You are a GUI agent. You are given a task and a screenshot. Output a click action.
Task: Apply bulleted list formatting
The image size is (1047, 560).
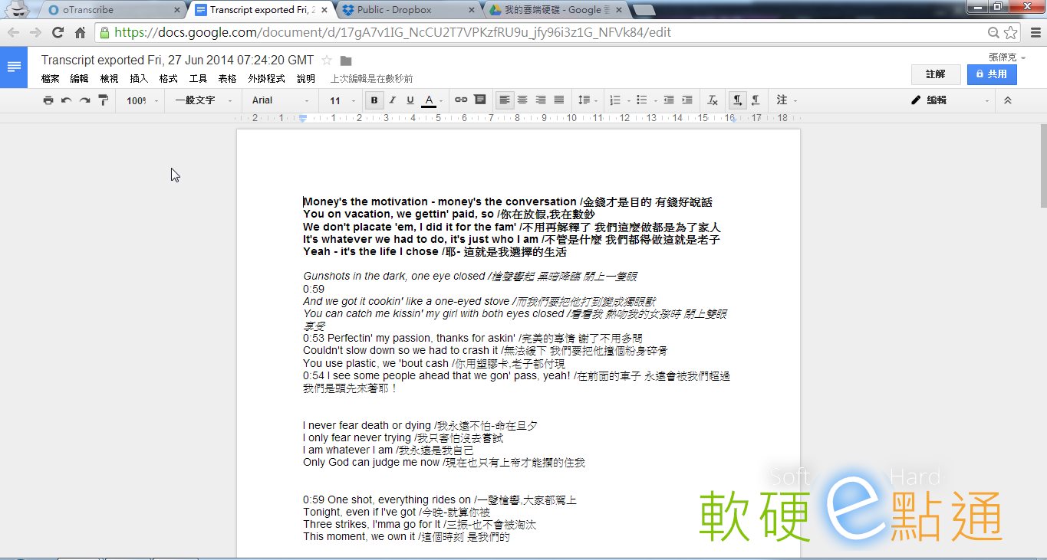pos(642,100)
